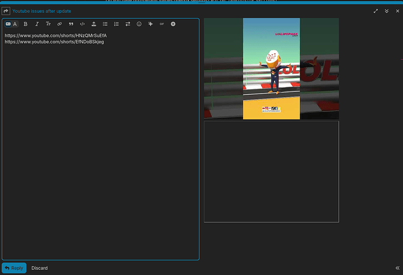403x275 pixels.
Task: Open more options plus menu
Action: coord(173,24)
